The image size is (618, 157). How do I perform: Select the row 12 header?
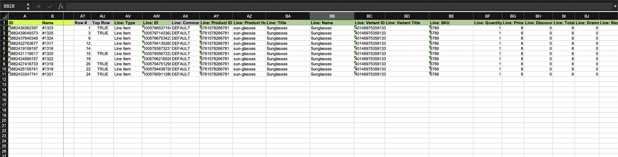click(x=4, y=79)
